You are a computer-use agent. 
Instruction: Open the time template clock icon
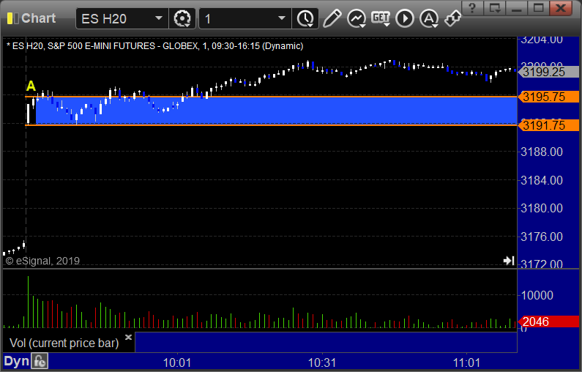(x=305, y=18)
